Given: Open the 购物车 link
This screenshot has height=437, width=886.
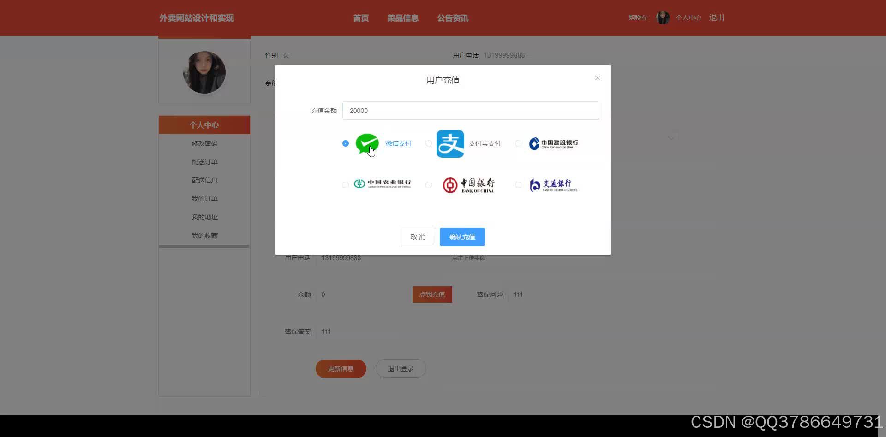Looking at the screenshot, I should pyautogui.click(x=638, y=18).
